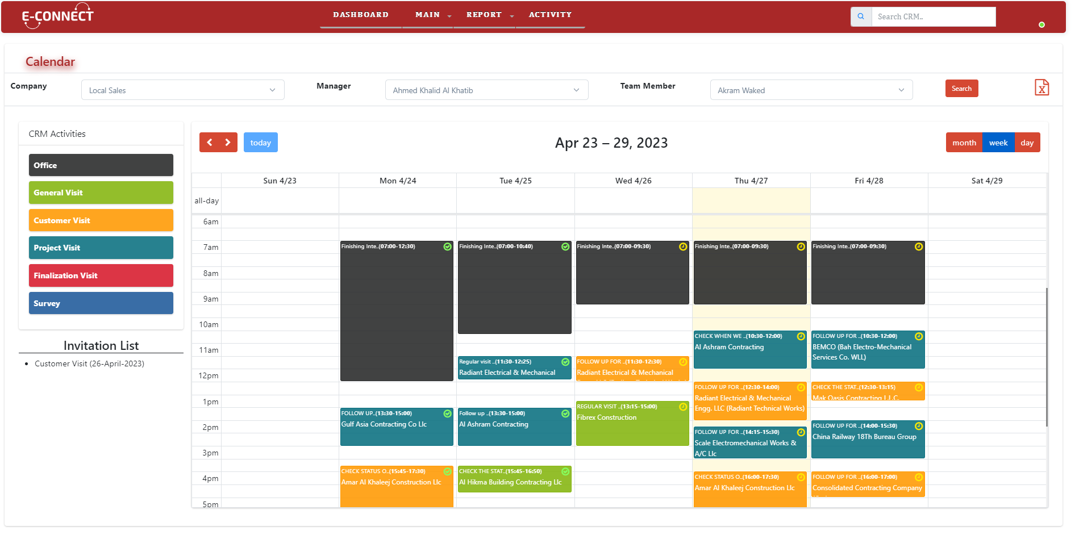This screenshot has height=539, width=1079.
Task: Open Gulf Asia Contracting Co Llc event
Action: tap(397, 427)
